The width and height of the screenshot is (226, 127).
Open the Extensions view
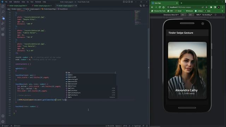point(3,29)
